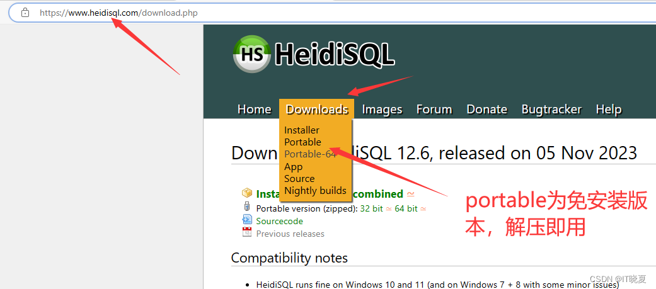Choose Installer from Downloads dropdown
656x289 pixels.
302,130
